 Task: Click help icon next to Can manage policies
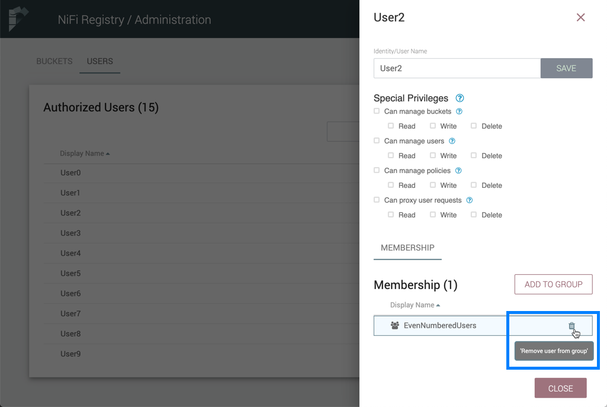coord(458,171)
